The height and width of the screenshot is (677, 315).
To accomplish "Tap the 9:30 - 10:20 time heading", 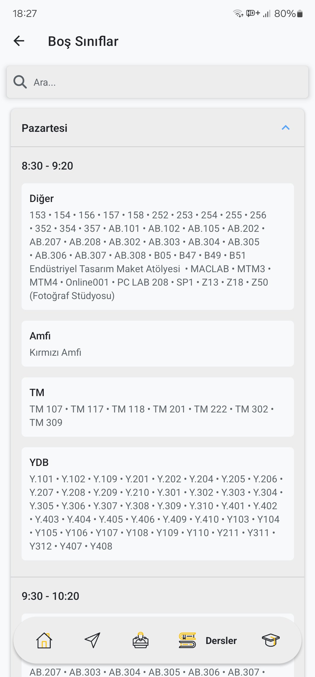I will pos(50,596).
